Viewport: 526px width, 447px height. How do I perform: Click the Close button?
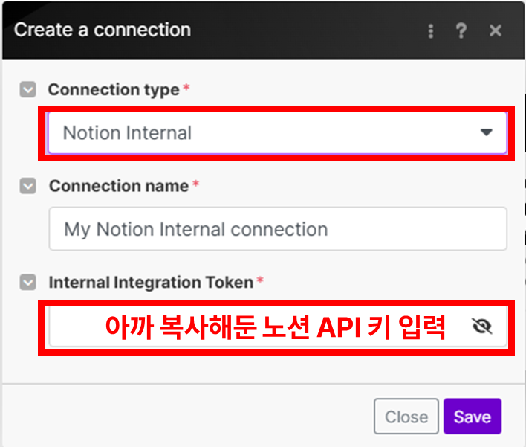coord(406,417)
